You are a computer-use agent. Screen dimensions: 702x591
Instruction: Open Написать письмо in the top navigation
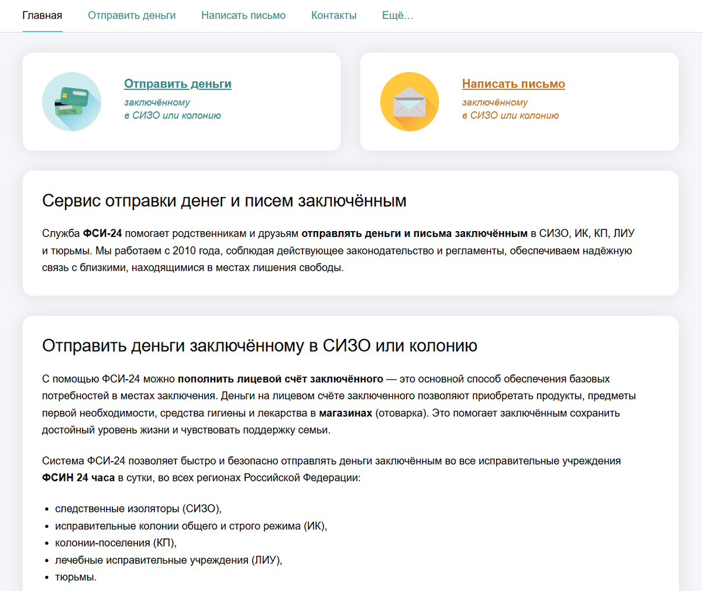(x=243, y=16)
